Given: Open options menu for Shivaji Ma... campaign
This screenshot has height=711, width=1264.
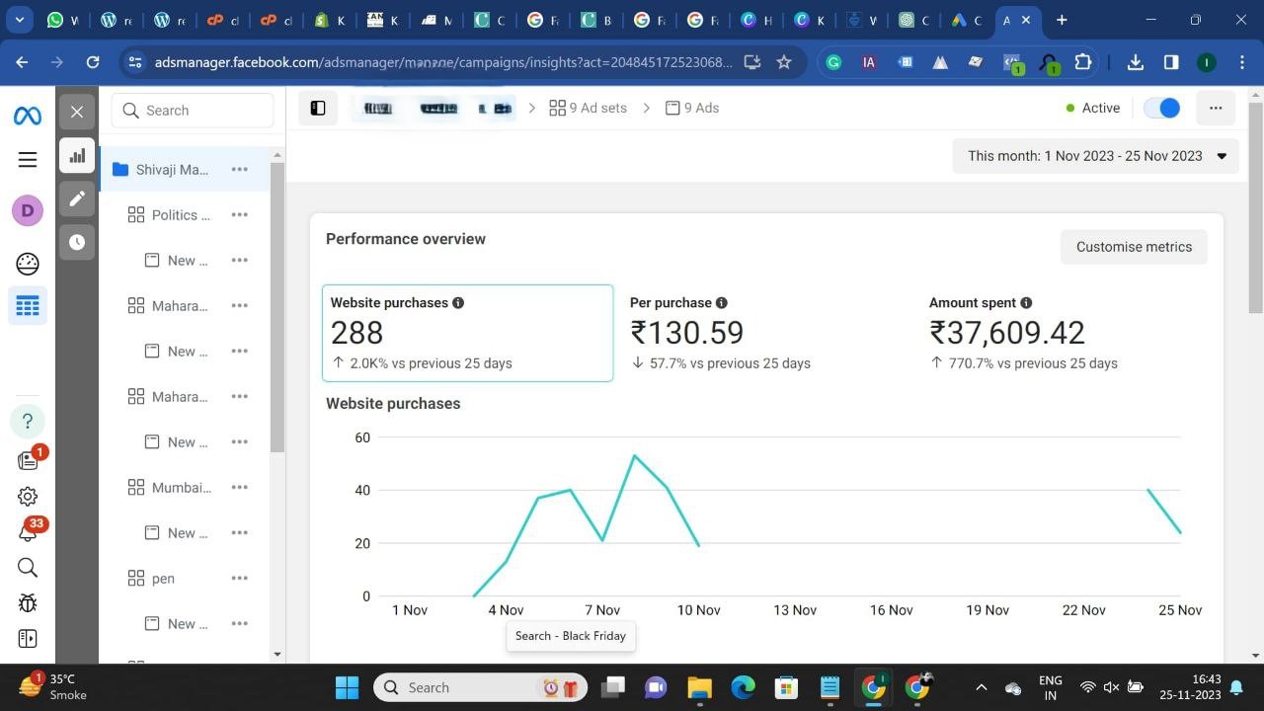Looking at the screenshot, I should (240, 170).
